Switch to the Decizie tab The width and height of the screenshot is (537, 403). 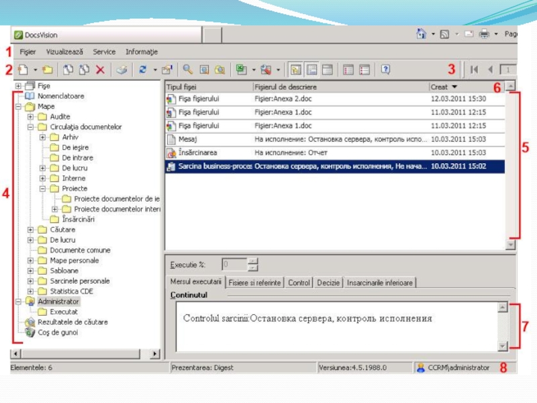328,283
